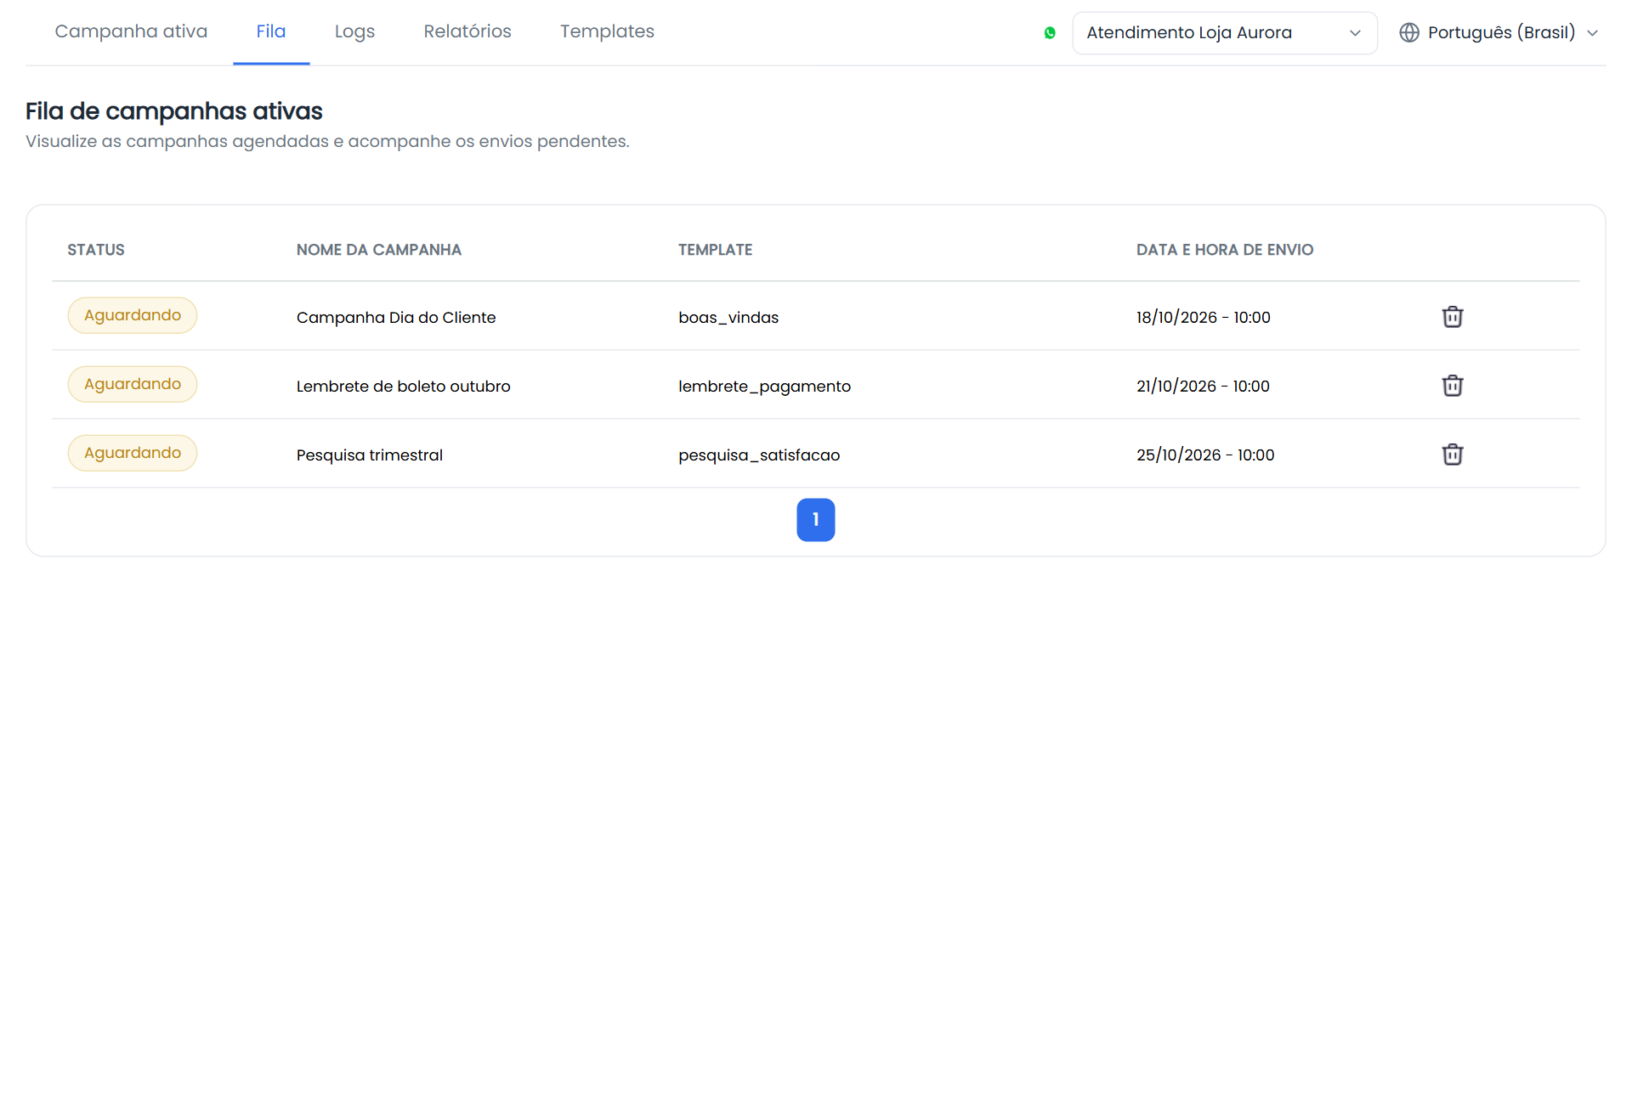Click the STATUS column header
Screen dimensions: 1632x1096
(96, 250)
